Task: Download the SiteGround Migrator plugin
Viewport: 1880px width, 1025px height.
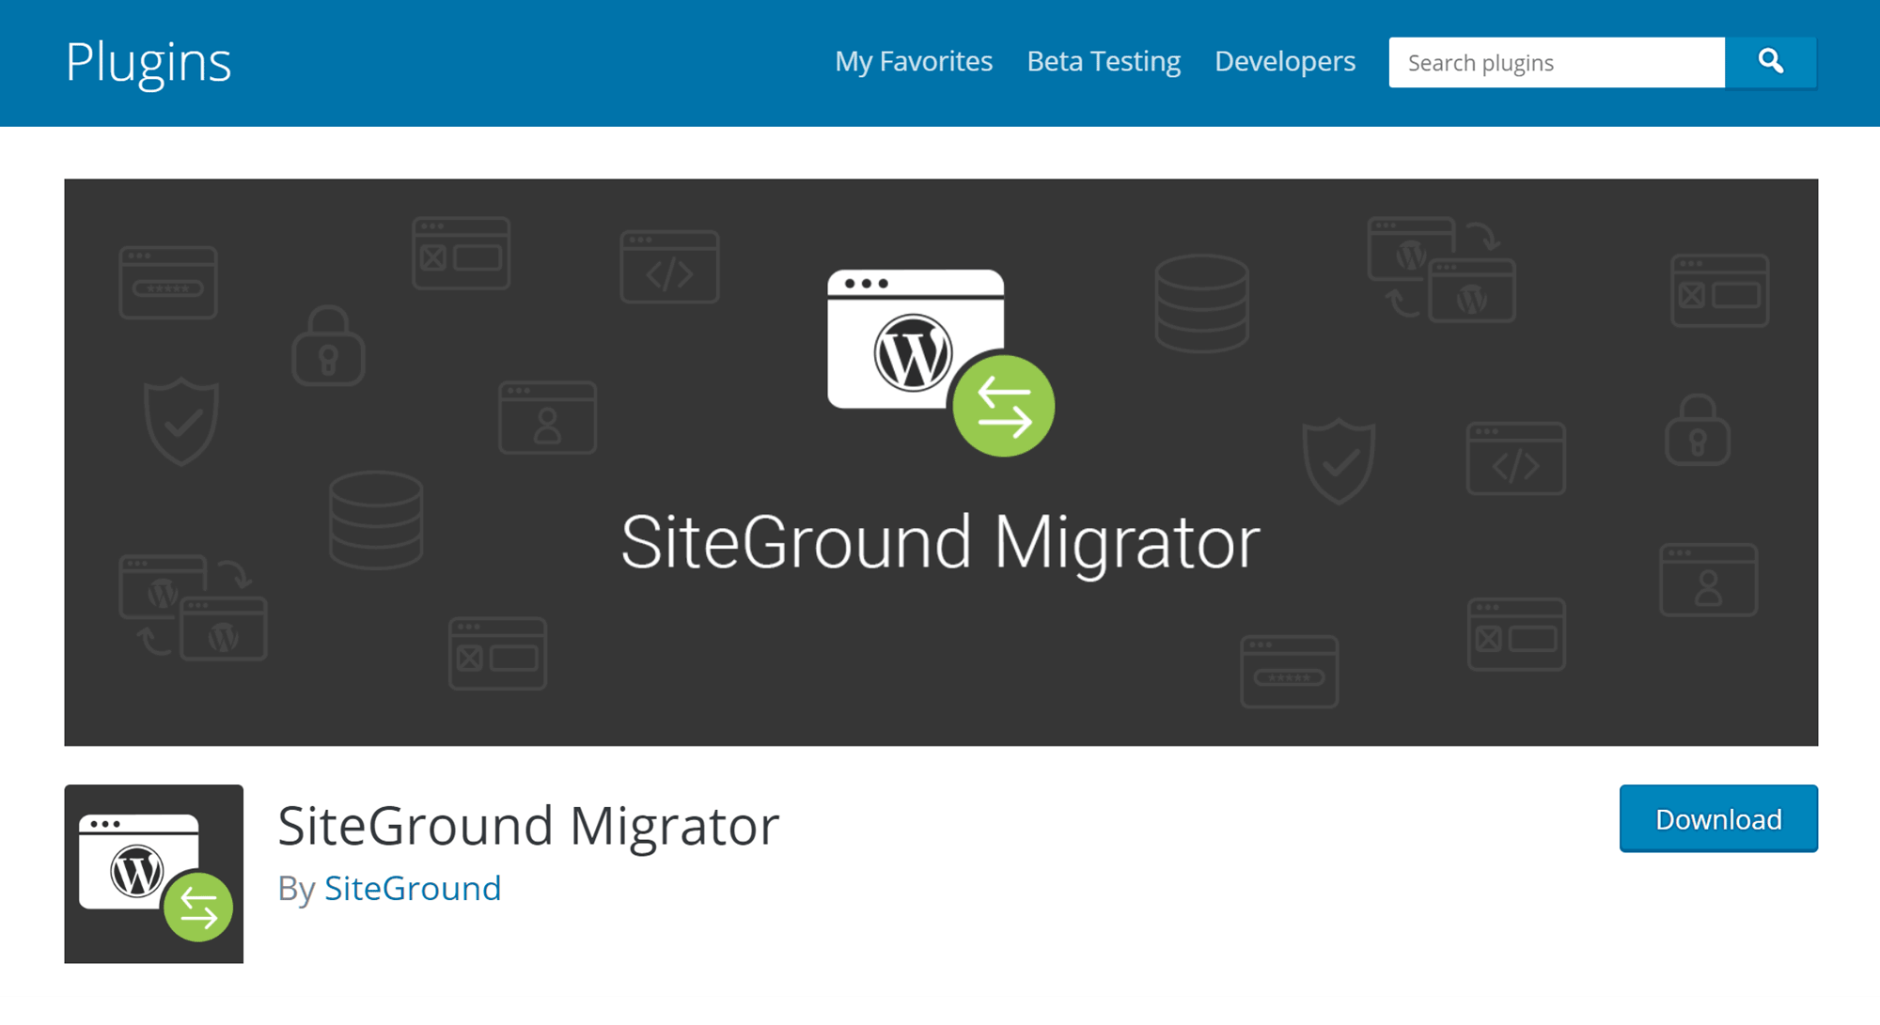Action: click(1718, 819)
